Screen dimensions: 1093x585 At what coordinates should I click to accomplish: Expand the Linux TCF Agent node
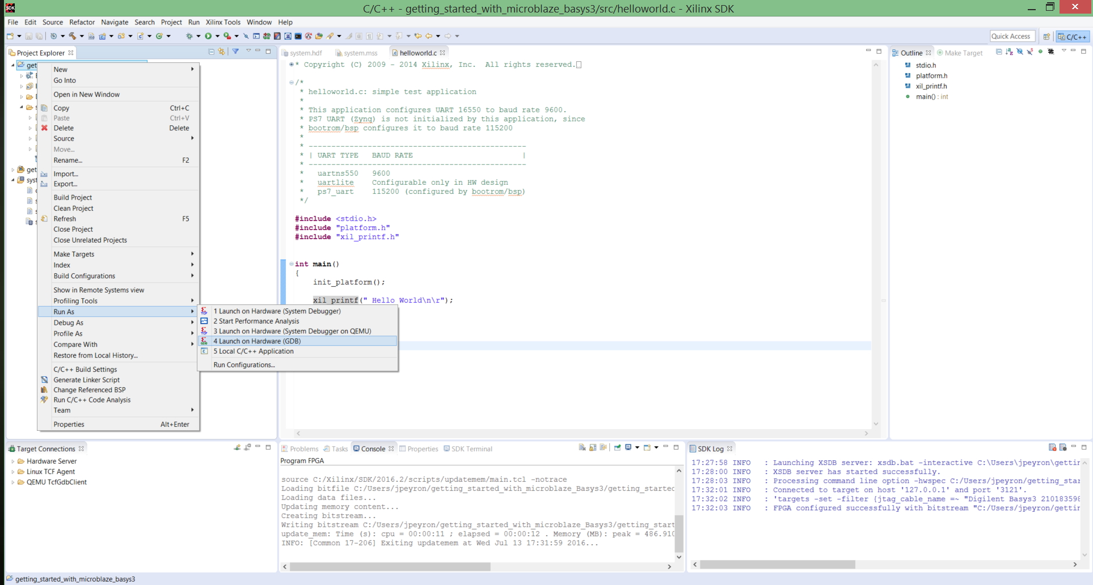click(12, 472)
